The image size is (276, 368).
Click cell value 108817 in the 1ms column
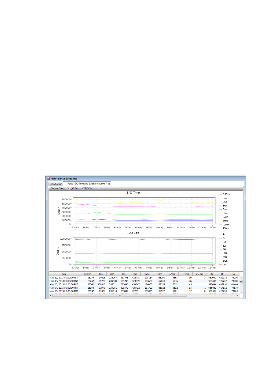point(102,284)
